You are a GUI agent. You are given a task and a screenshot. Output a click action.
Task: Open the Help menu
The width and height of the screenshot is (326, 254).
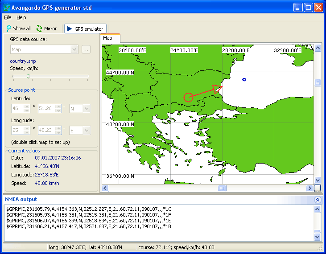tap(21, 17)
